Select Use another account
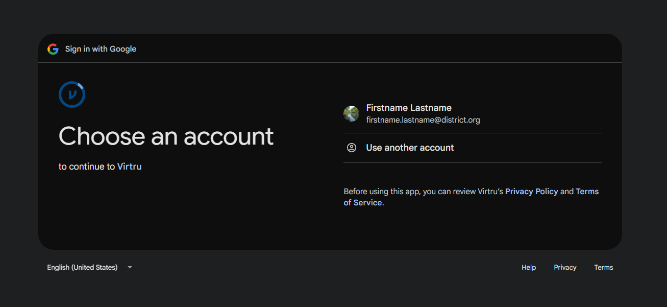This screenshot has width=667, height=307. tap(473, 148)
